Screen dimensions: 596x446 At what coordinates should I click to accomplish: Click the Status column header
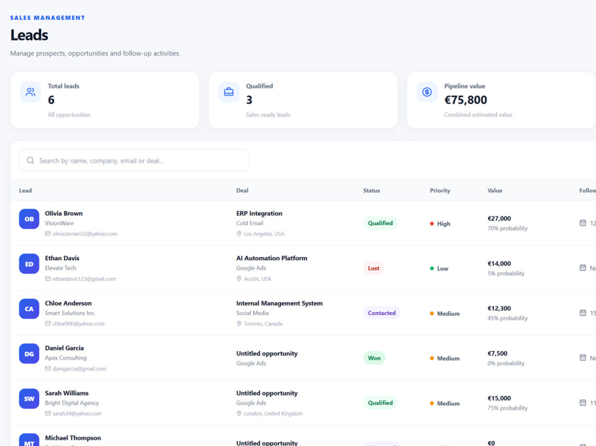pos(371,191)
